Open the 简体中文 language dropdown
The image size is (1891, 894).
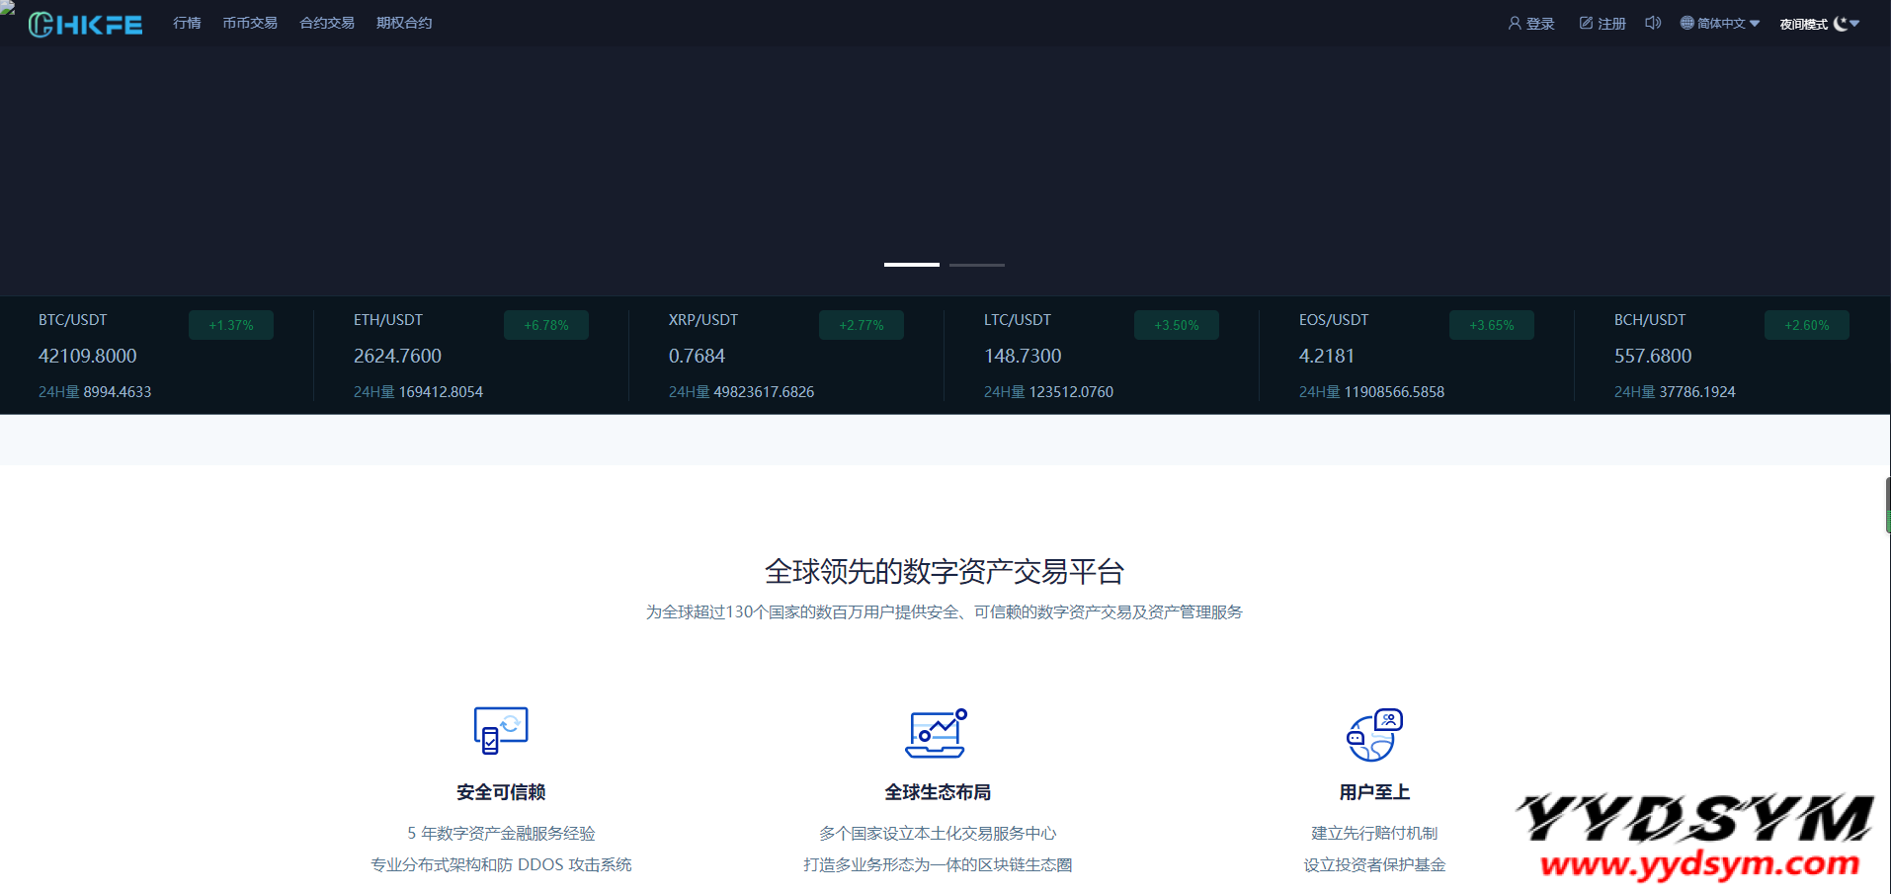pos(1721,24)
